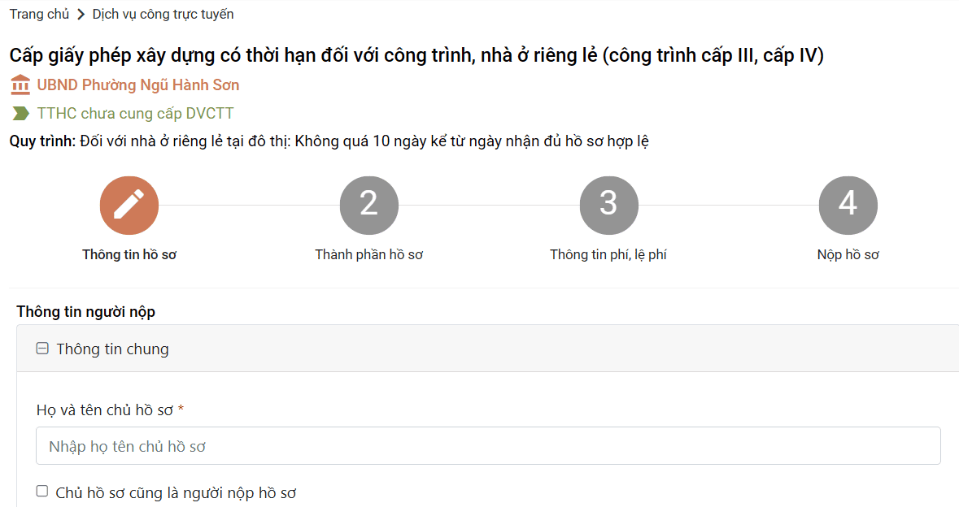Click the breadcrumb chevron separator
The width and height of the screenshot is (959, 507).
81,15
